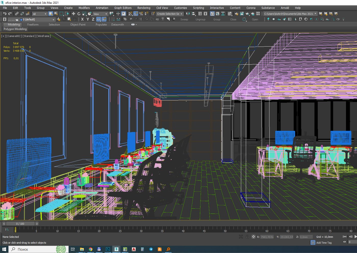The image size is (357, 253).
Task: Choose the Select Object tool
Action: pos(50,14)
